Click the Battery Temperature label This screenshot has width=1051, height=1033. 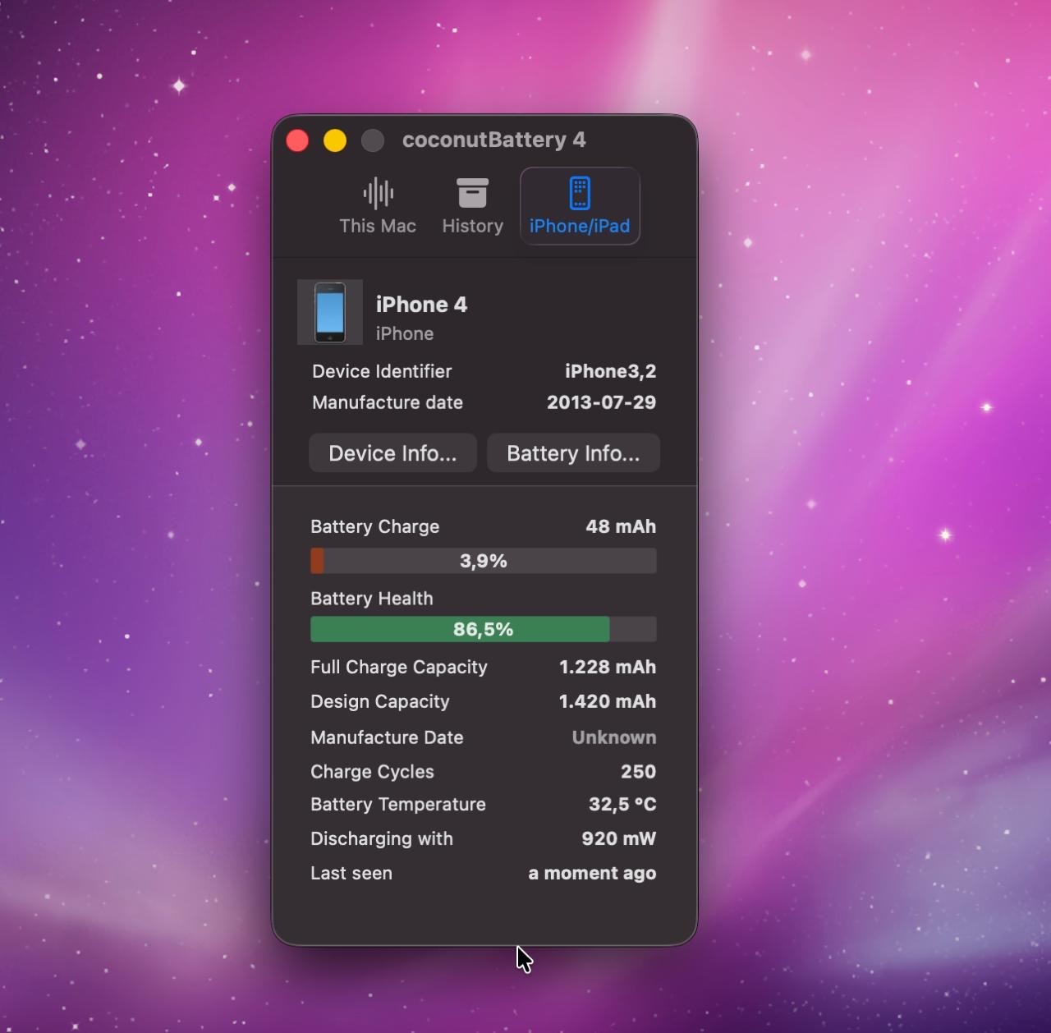coord(398,804)
